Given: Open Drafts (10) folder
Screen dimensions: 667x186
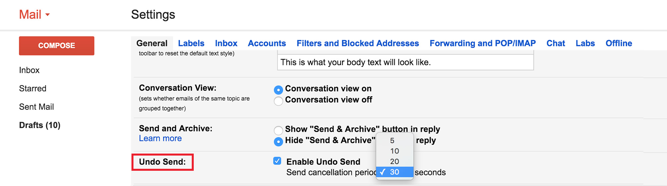Looking at the screenshot, I should pyautogui.click(x=40, y=125).
